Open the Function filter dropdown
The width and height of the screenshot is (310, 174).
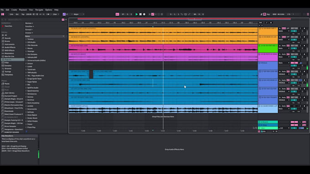[30, 26]
